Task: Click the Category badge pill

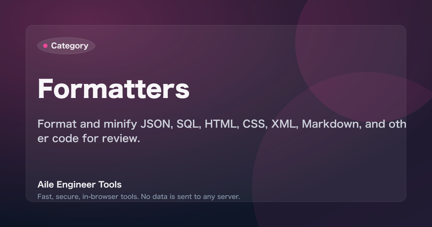Action: click(66, 46)
